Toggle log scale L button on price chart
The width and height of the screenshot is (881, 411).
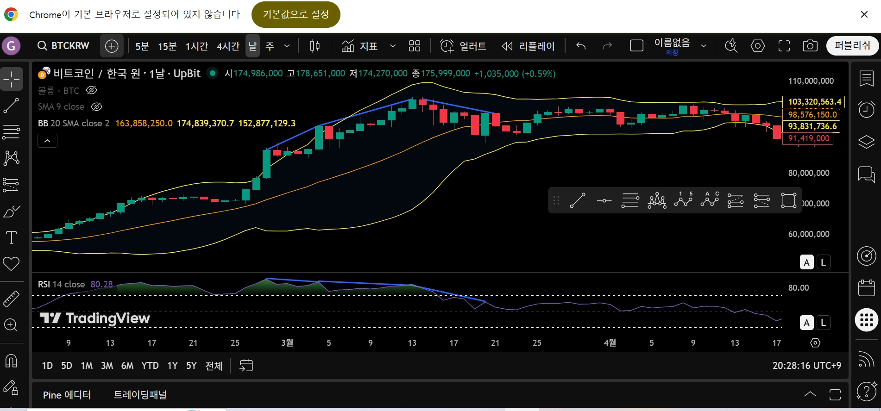pos(823,262)
